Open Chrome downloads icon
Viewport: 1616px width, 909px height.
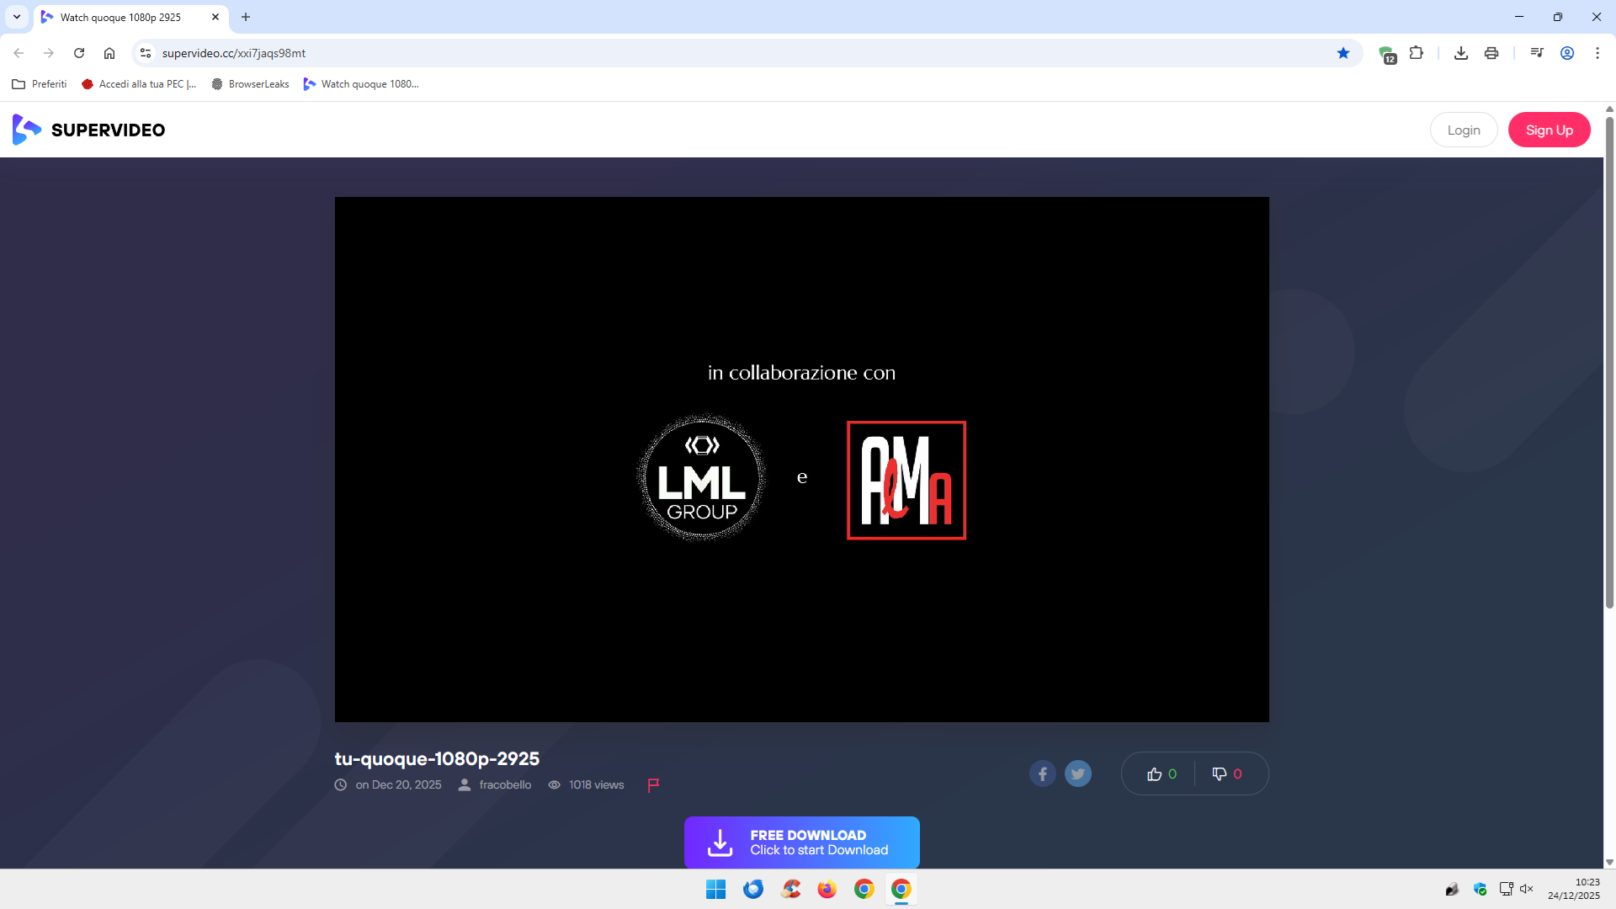point(1461,53)
